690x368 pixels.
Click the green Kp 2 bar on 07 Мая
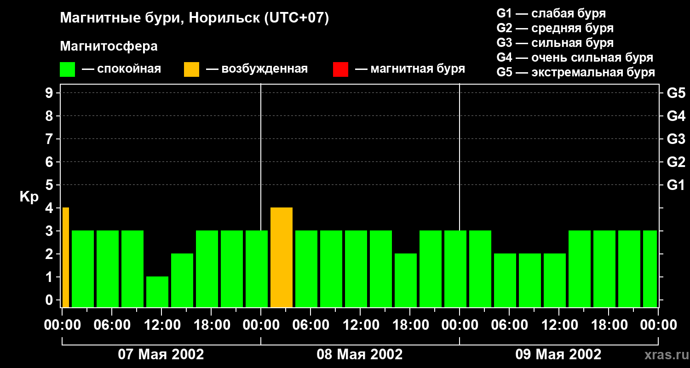tap(182, 280)
